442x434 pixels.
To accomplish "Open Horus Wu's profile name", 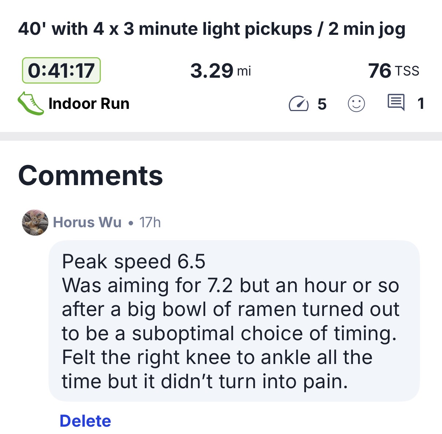I will pos(87,222).
